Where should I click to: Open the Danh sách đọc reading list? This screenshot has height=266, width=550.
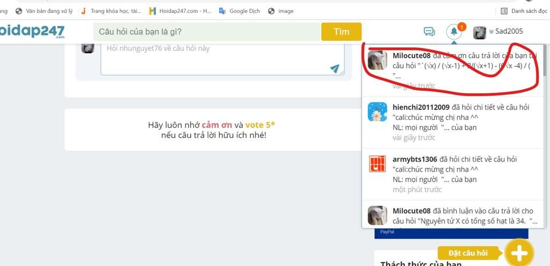(524, 11)
